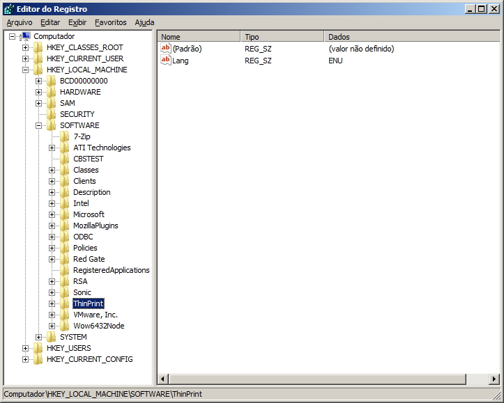
Task: Click the left arrow of horizontal scrollbar
Action: click(x=162, y=379)
